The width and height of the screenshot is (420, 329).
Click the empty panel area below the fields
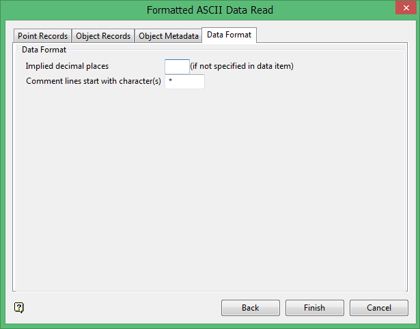[210, 191]
